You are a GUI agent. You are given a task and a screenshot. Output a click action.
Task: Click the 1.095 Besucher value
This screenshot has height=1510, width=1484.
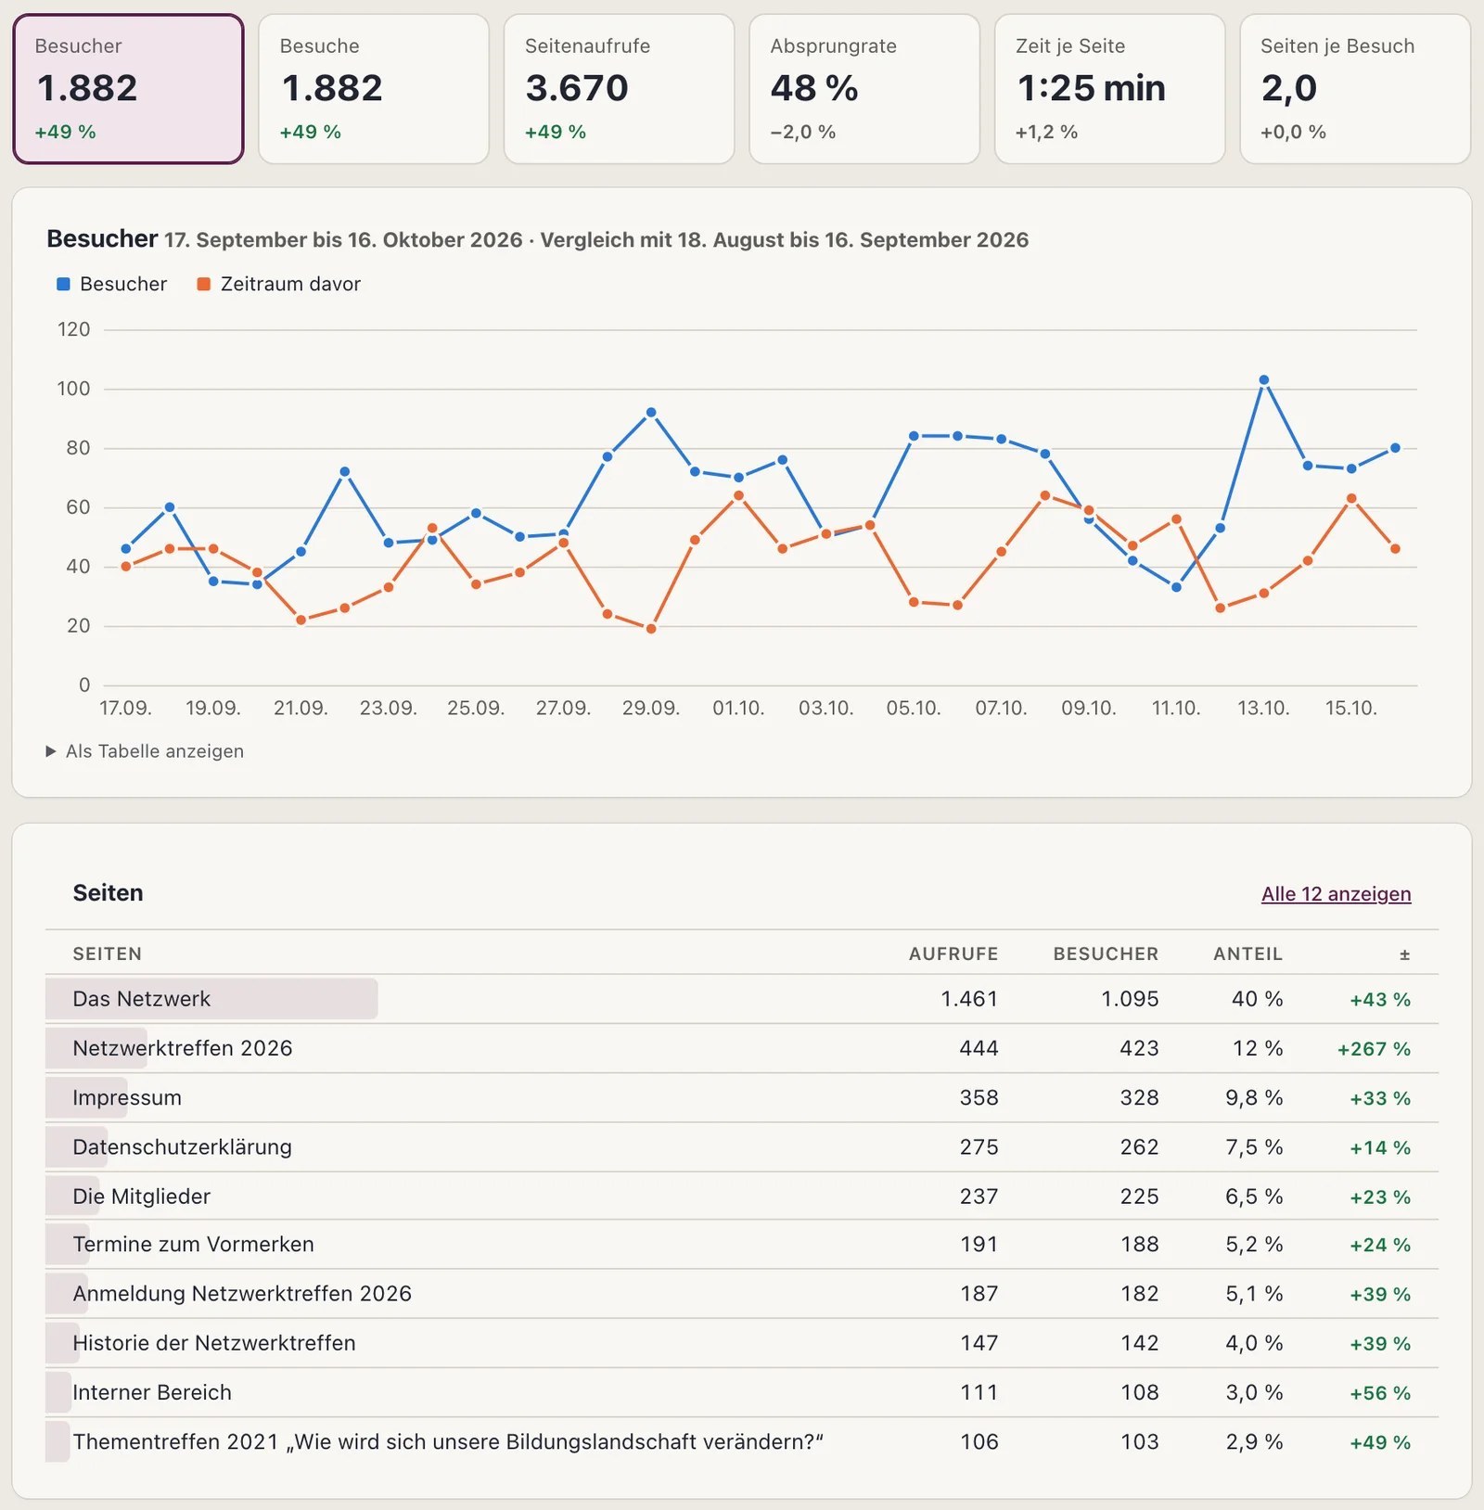click(x=1130, y=999)
